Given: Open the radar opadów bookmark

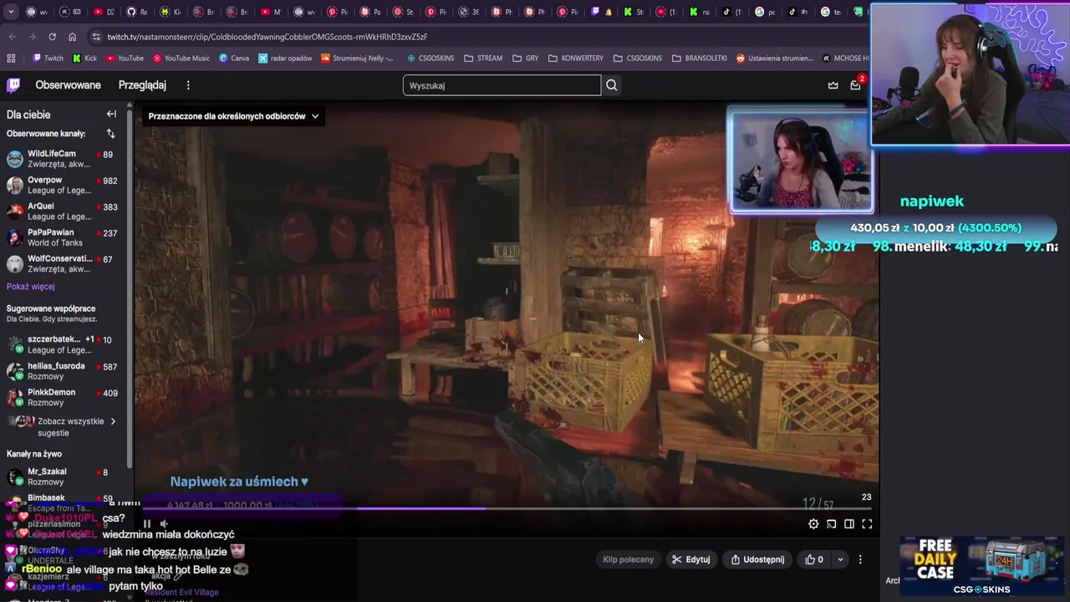Looking at the screenshot, I should (x=285, y=59).
